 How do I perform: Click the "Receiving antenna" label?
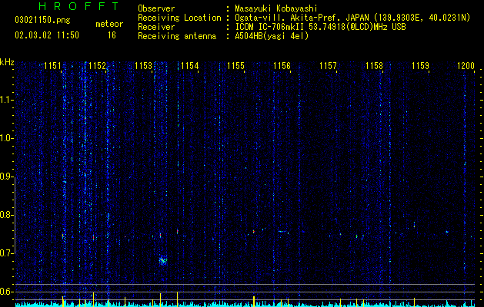(x=177, y=36)
